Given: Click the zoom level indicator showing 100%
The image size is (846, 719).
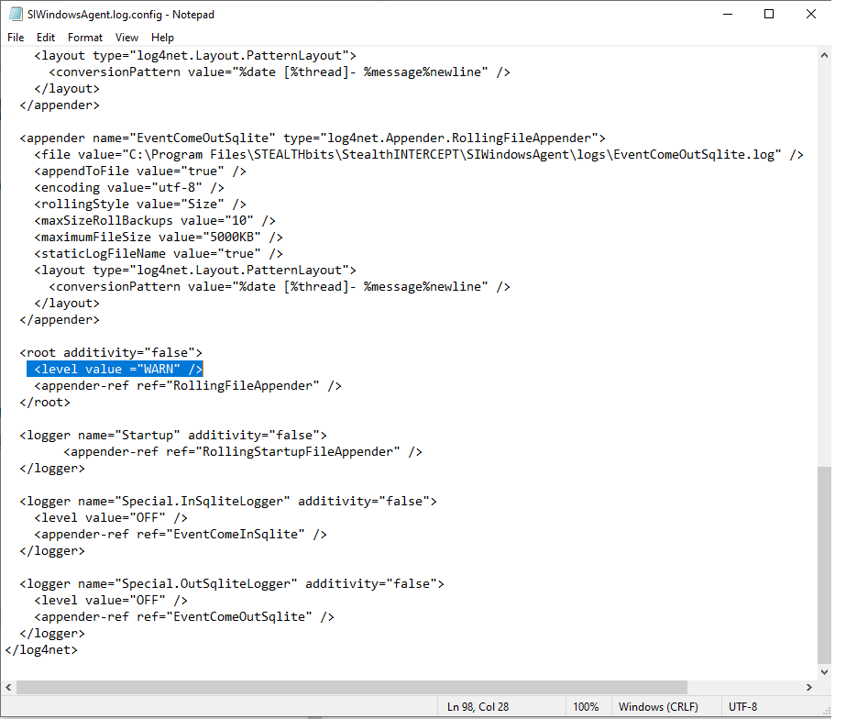Looking at the screenshot, I should point(588,706).
